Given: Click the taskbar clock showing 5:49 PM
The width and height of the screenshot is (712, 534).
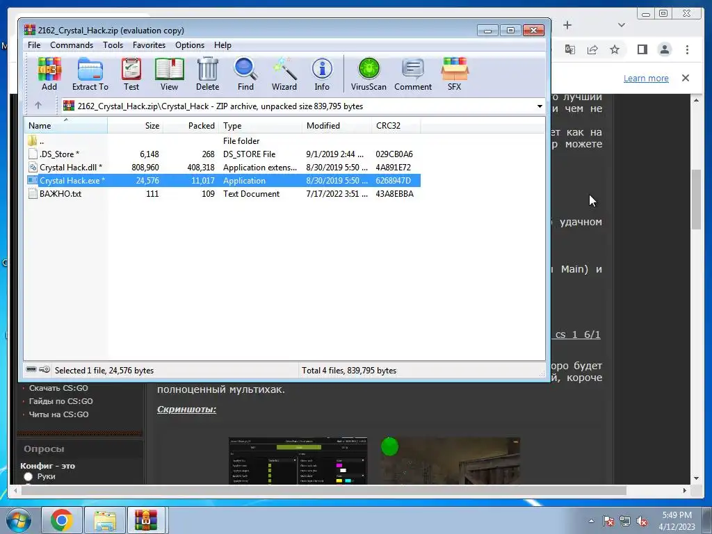Looking at the screenshot, I should coord(677,521).
